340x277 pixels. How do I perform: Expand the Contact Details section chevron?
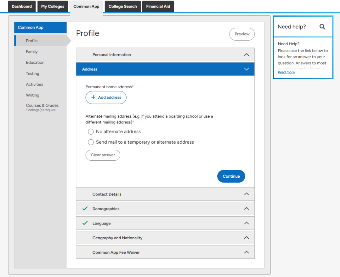point(246,194)
